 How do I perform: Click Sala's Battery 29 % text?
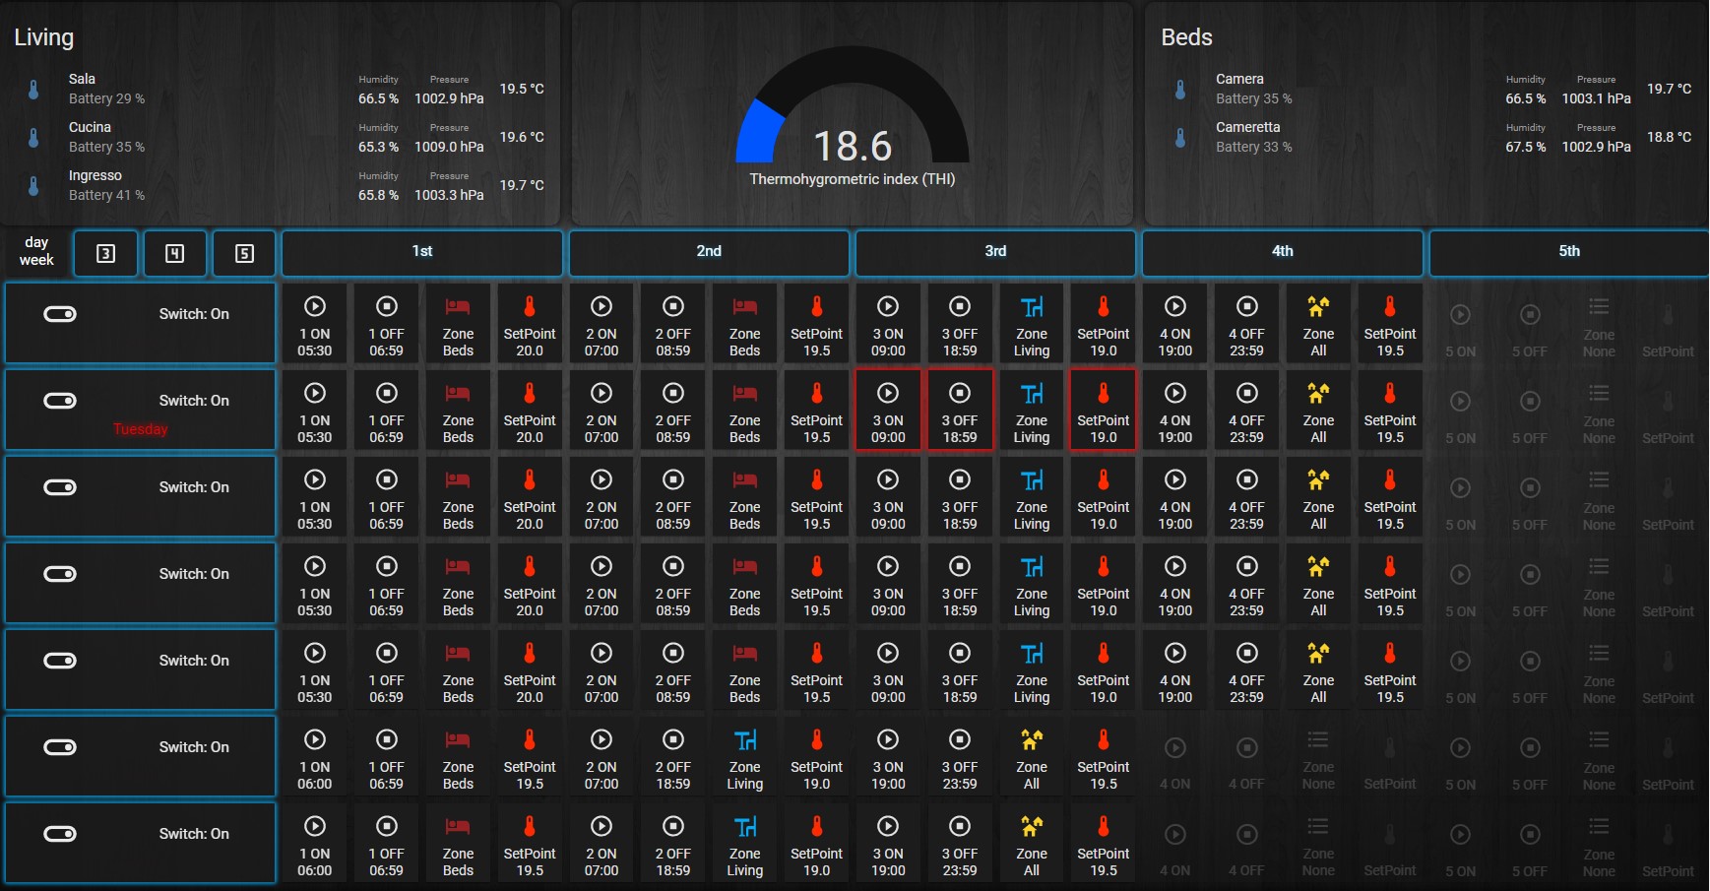[106, 98]
